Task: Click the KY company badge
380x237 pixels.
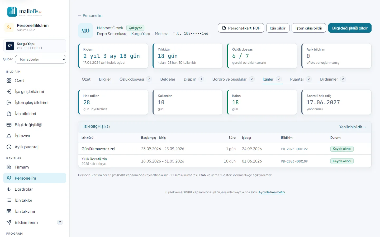Action: [10, 46]
